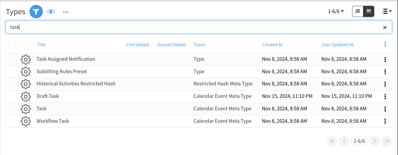Click gear icon beside Subtitling Rules Preset
Image resolution: width=398 pixels, height=155 pixels.
coord(26,72)
